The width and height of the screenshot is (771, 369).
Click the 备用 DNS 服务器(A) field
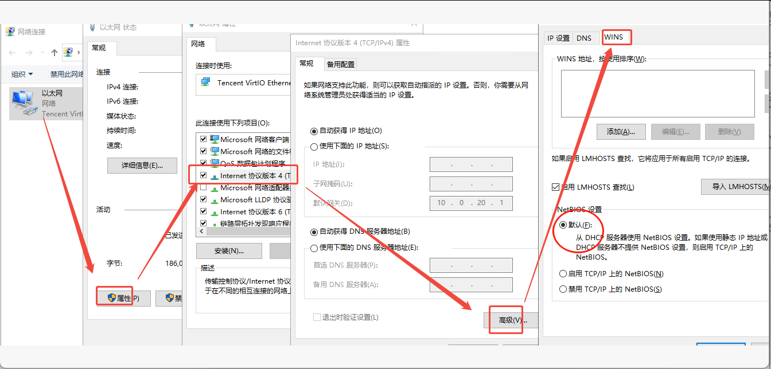pyautogui.click(x=471, y=285)
